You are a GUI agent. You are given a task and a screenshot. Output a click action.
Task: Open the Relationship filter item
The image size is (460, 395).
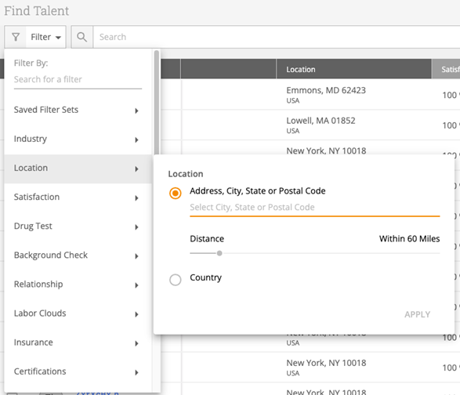(78, 284)
